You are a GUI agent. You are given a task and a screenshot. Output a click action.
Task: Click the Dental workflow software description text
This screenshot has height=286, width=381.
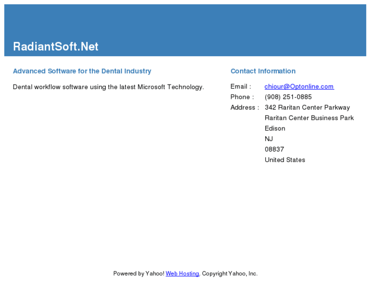(108, 87)
